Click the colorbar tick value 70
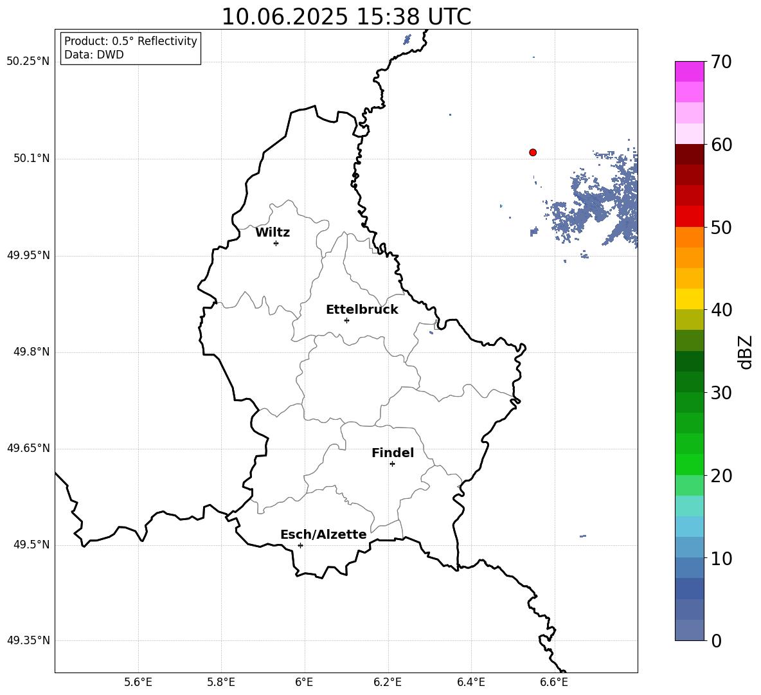Screen dimensions: 761x695 (x=721, y=62)
